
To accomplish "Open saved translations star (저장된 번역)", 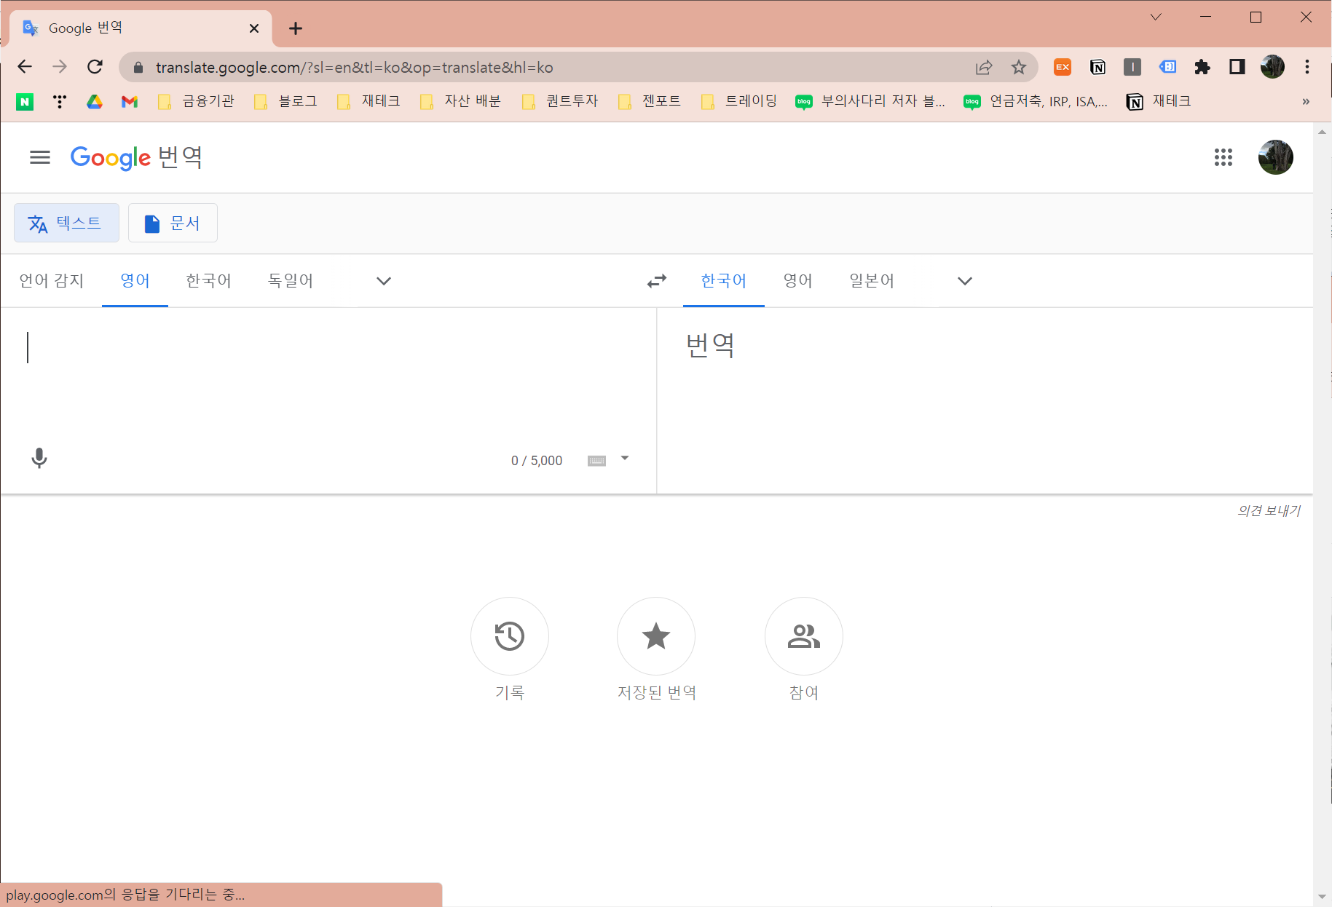I will pos(656,636).
